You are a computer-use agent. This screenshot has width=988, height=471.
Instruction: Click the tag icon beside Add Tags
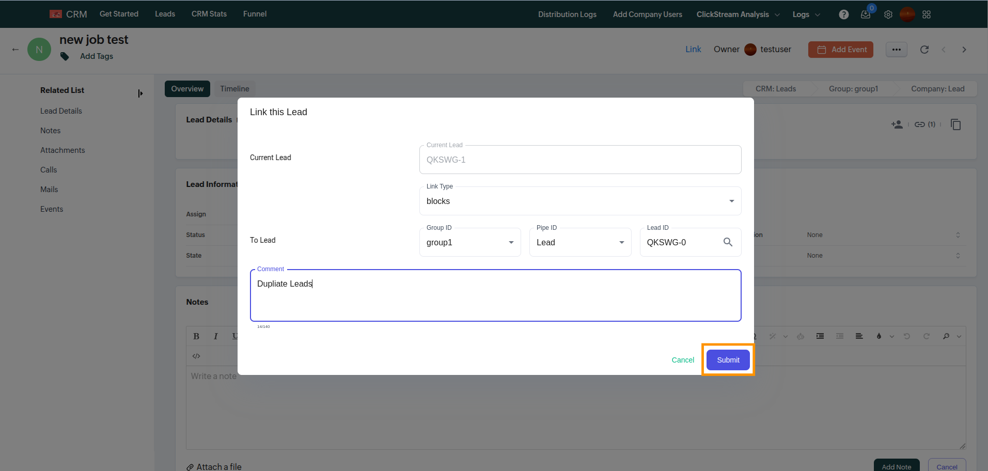click(x=65, y=56)
